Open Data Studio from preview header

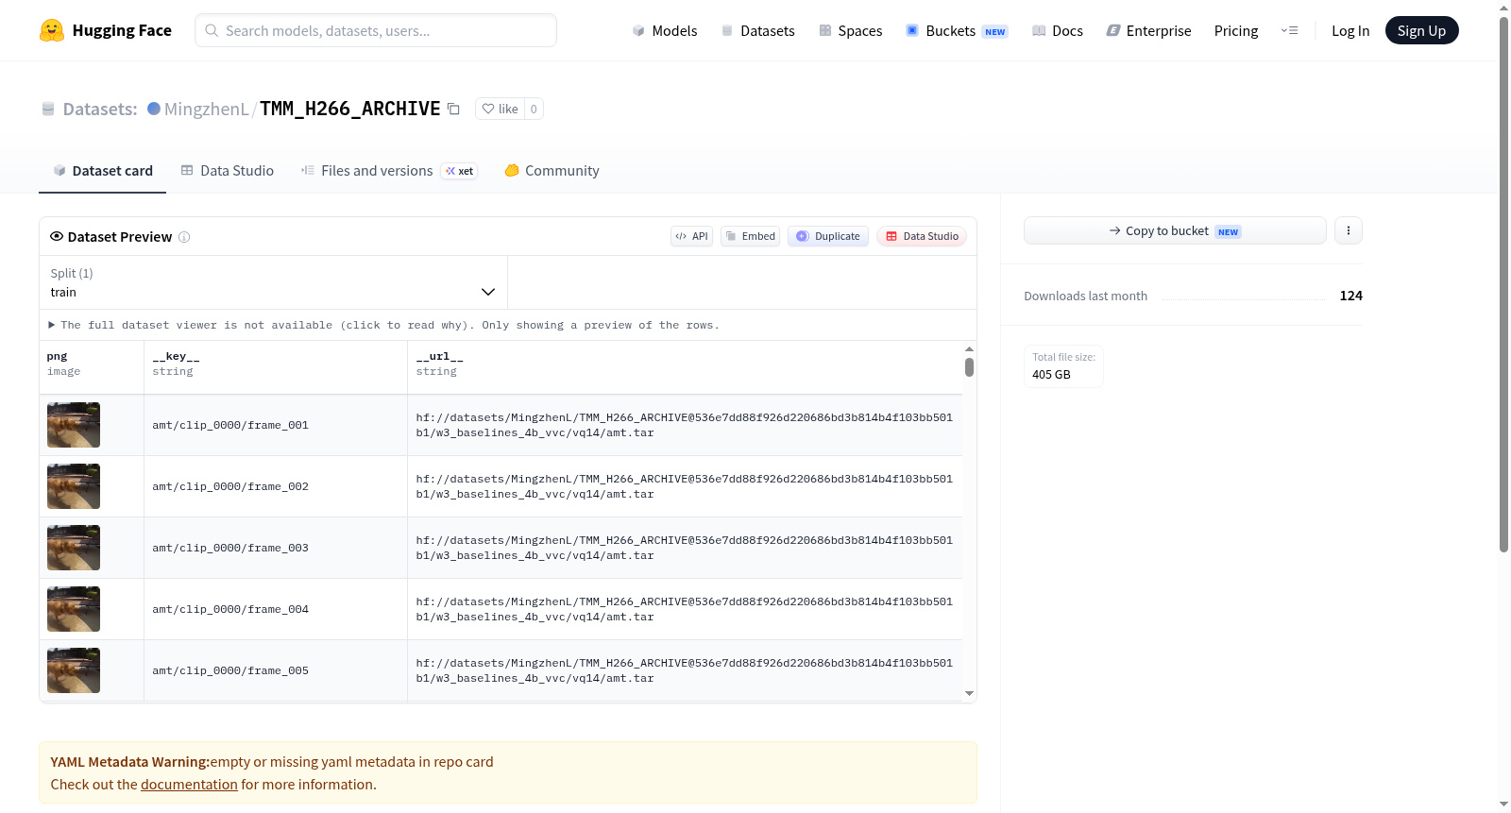click(922, 236)
